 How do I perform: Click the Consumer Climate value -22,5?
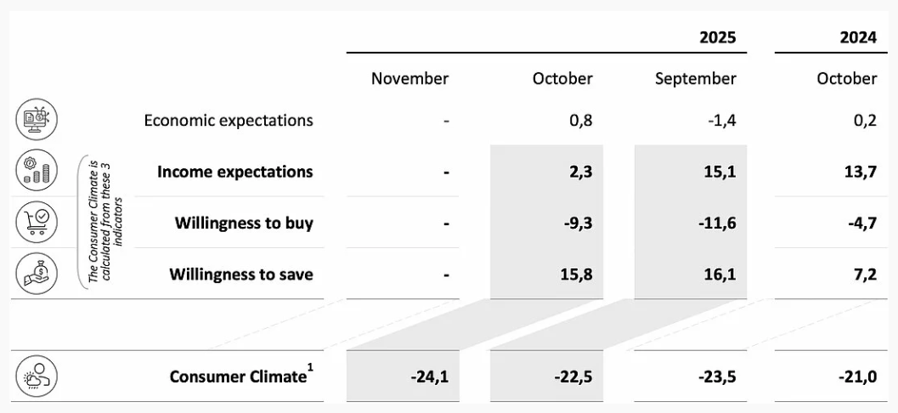[573, 376]
